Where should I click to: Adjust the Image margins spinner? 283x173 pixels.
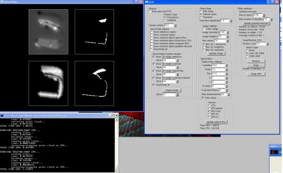coord(228,37)
